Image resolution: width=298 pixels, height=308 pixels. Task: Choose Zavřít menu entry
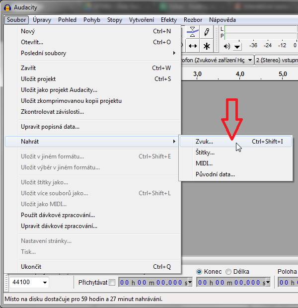pyautogui.click(x=92, y=68)
